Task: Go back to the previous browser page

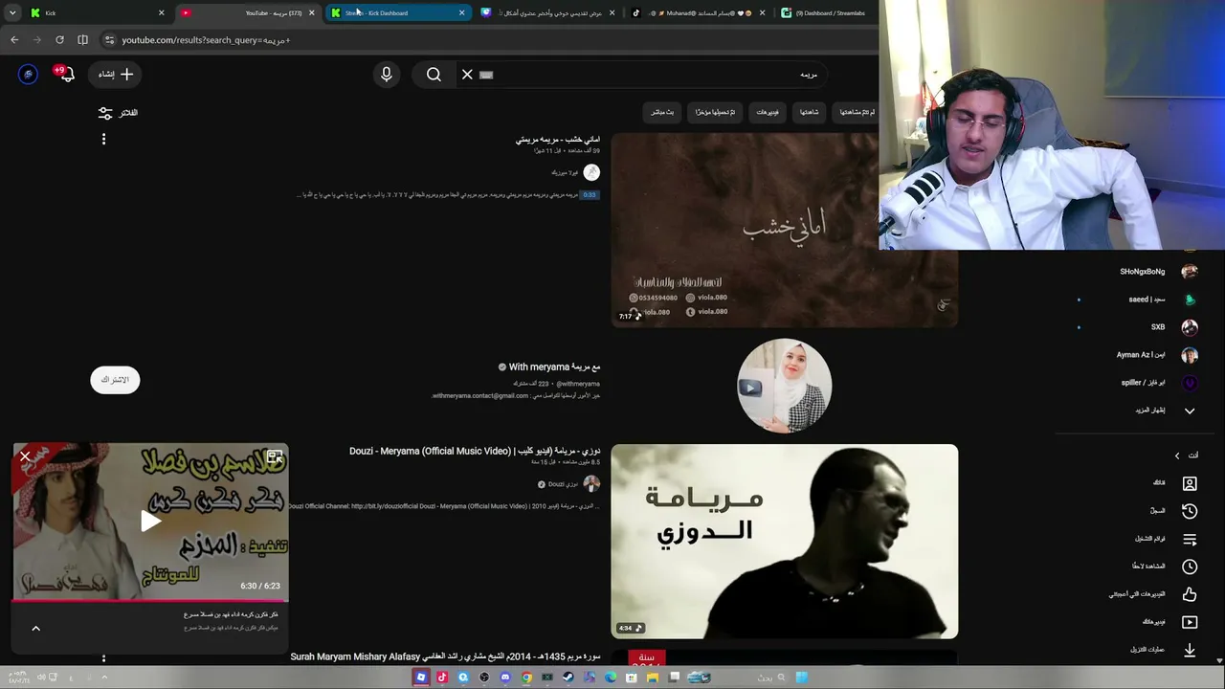Action: pyautogui.click(x=14, y=39)
